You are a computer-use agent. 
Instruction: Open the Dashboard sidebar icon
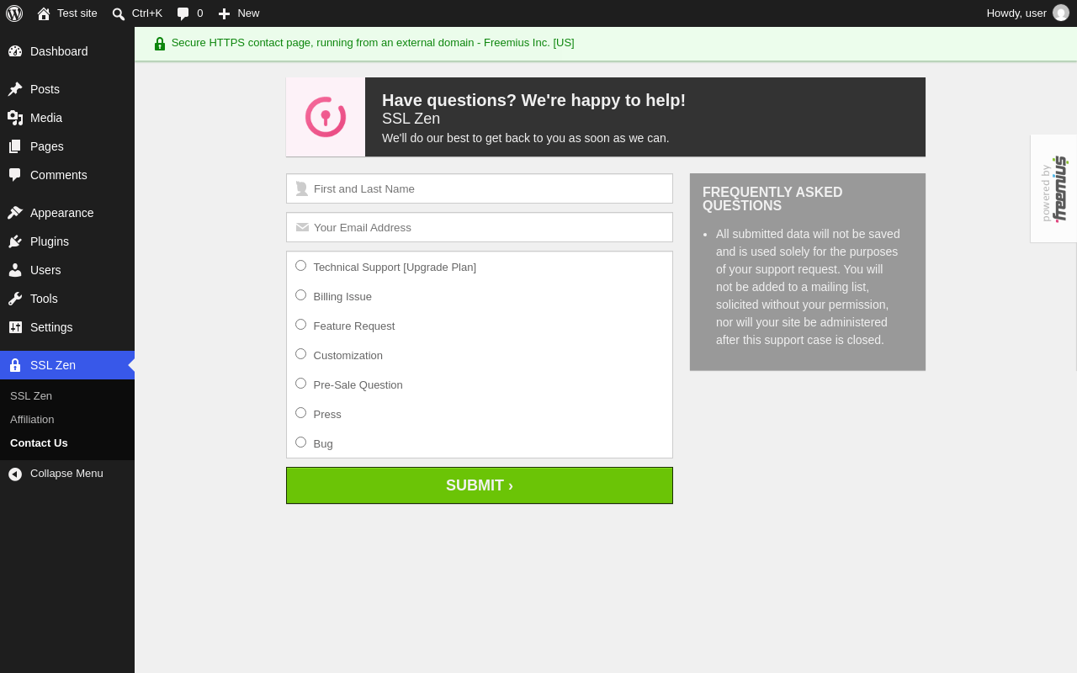coord(15,51)
